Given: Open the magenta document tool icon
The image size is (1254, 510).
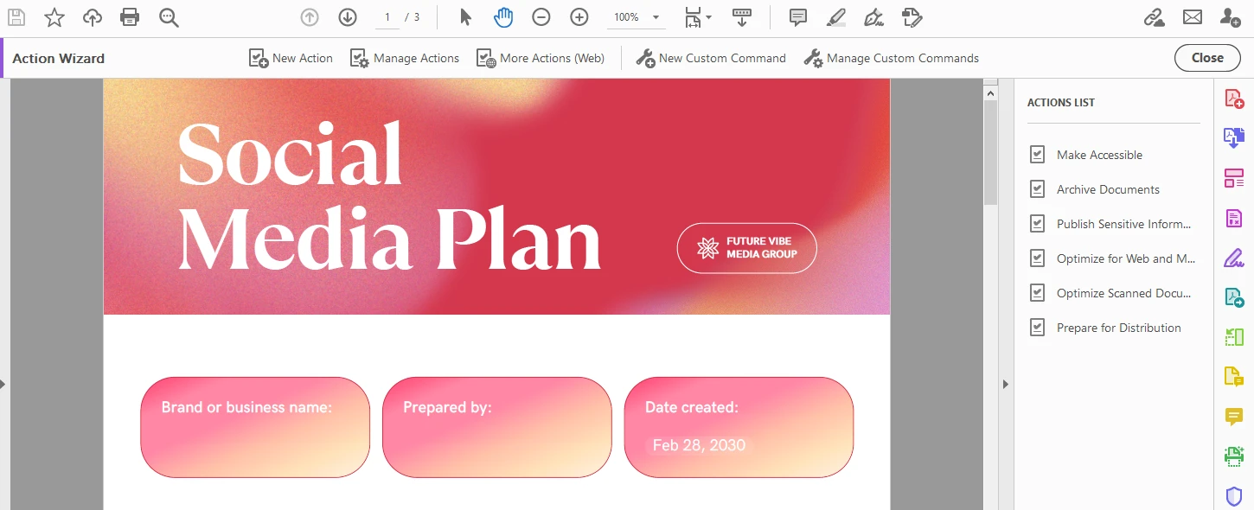Looking at the screenshot, I should point(1234,218).
